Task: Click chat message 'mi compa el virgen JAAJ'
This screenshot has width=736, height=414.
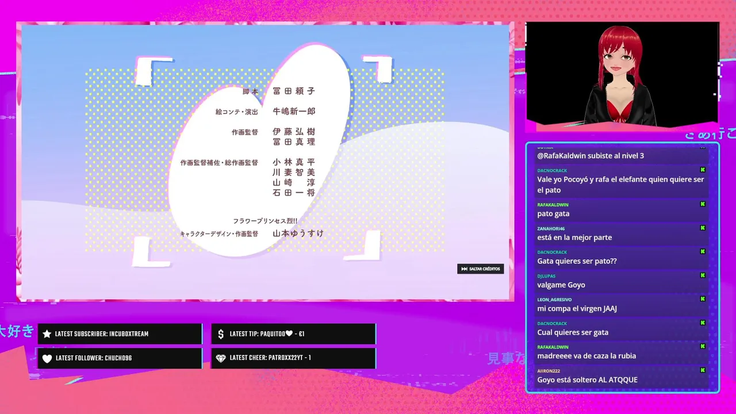Action: click(577, 309)
